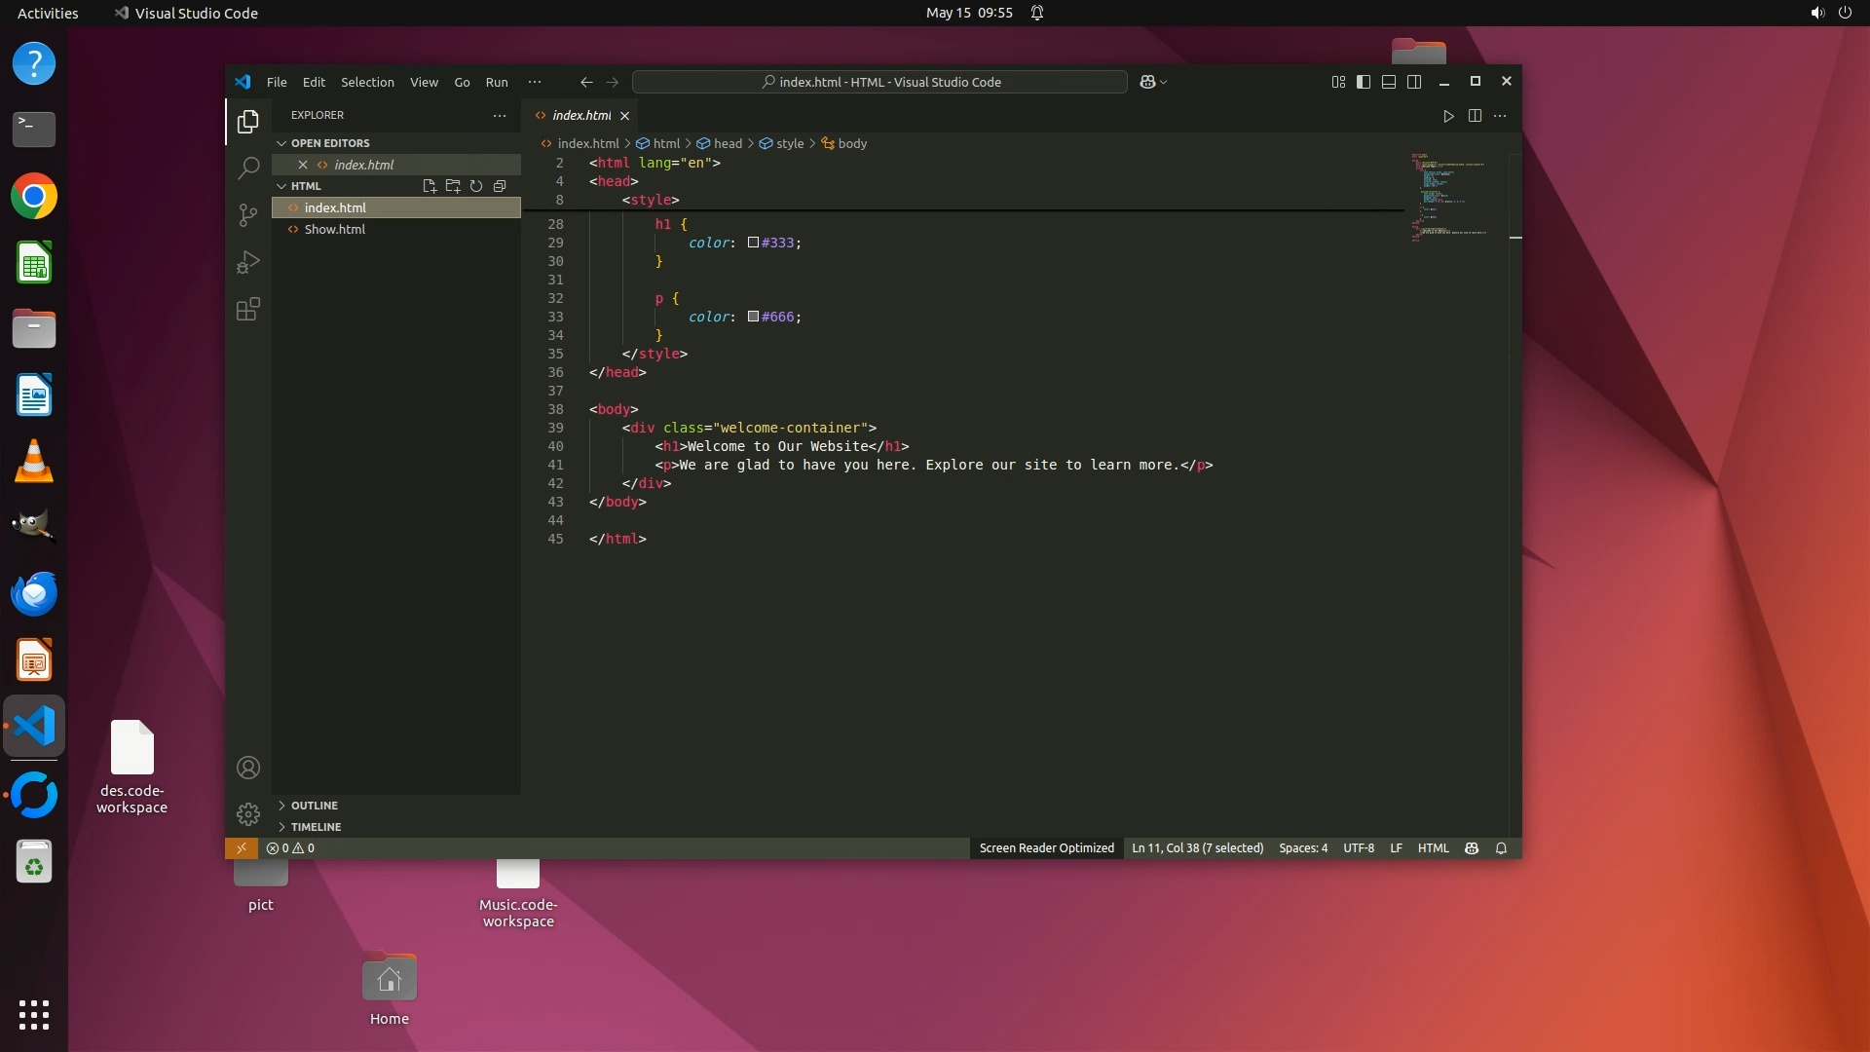
Task: Click the HTML language mode in status bar
Action: (x=1433, y=848)
